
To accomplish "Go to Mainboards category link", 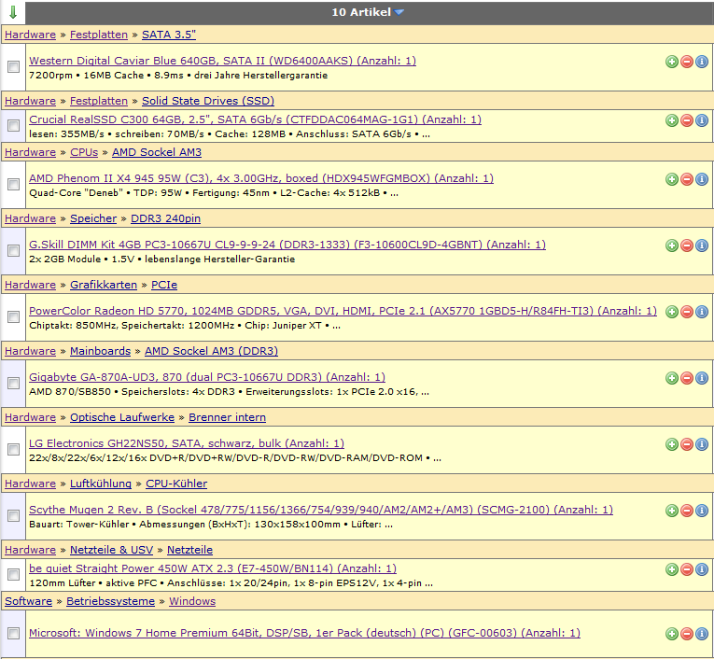I will coord(100,351).
